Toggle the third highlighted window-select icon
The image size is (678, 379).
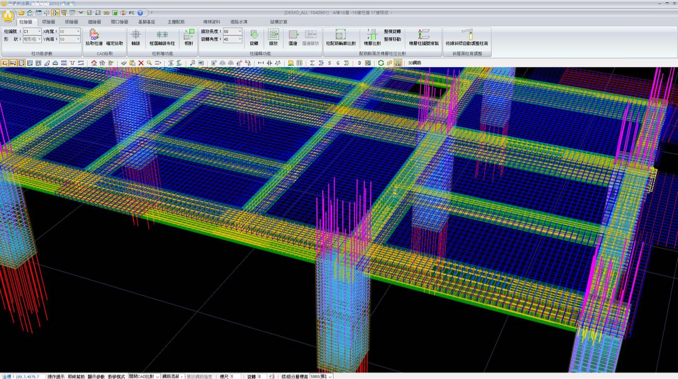point(22,63)
